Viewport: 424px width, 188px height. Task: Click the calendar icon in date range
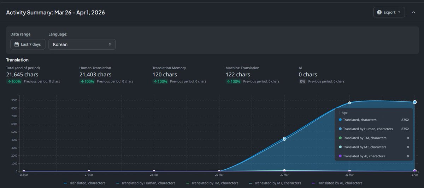click(16, 44)
